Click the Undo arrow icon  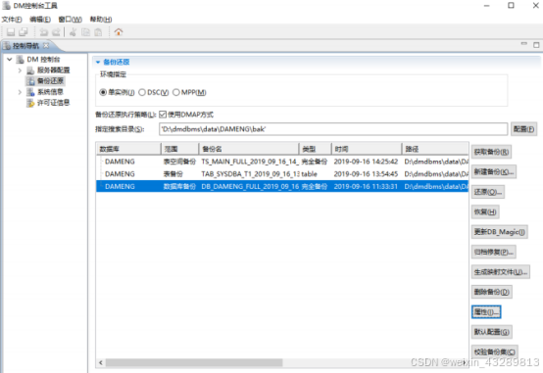pyautogui.click(x=44, y=32)
